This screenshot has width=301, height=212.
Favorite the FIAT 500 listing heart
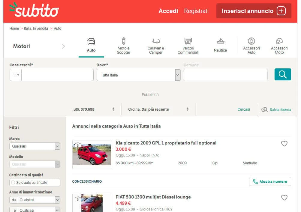point(284,197)
